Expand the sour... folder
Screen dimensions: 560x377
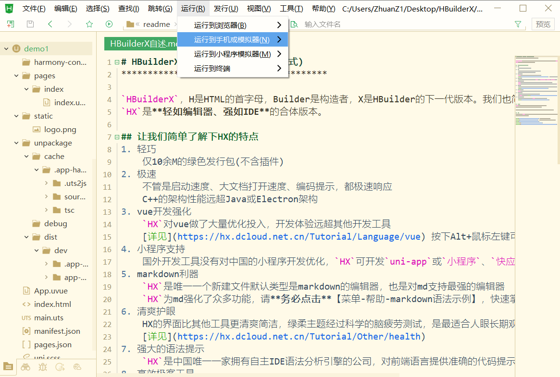coord(47,196)
